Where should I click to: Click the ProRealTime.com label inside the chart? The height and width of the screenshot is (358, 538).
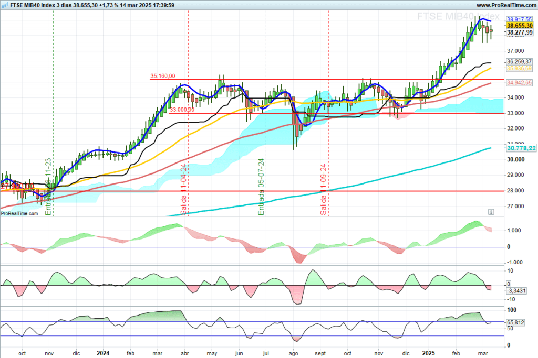[x=19, y=213]
